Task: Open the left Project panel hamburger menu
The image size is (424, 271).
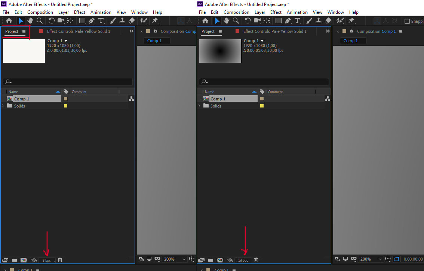Action: pos(24,32)
